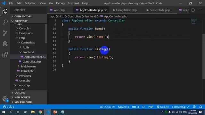Click the volume icon in system tray
The width and height of the screenshot is (205, 115).
click(x=181, y=112)
